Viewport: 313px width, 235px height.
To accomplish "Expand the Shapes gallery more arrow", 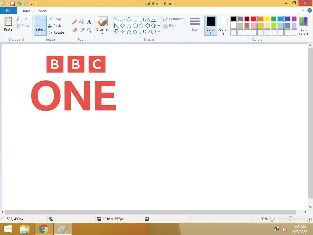I will tap(159, 32).
